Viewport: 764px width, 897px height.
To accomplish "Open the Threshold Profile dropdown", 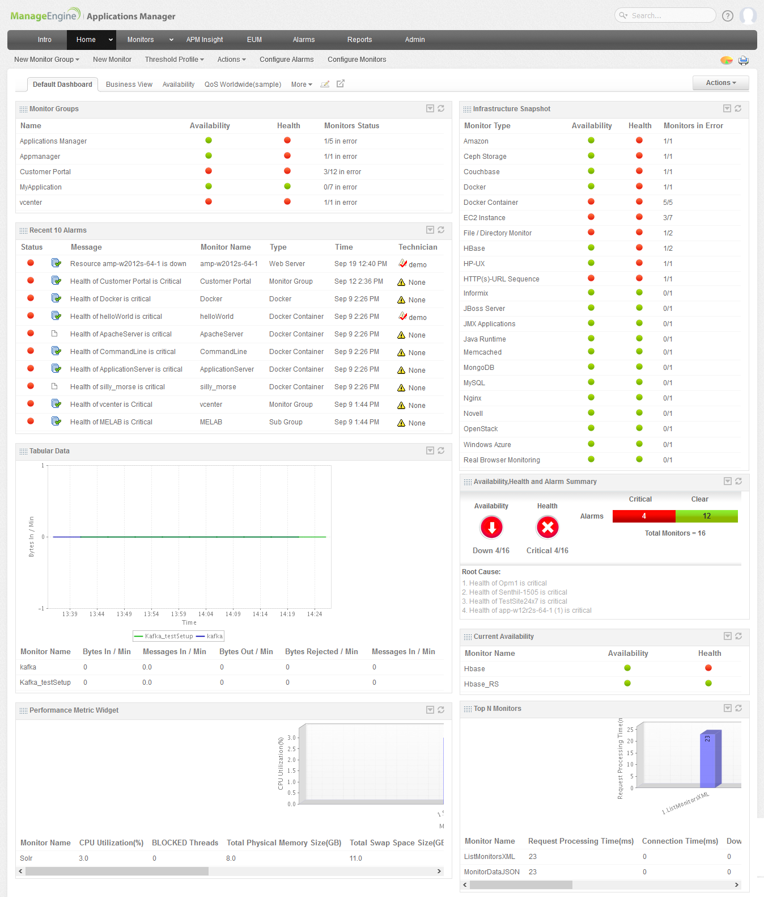I will click(x=174, y=60).
